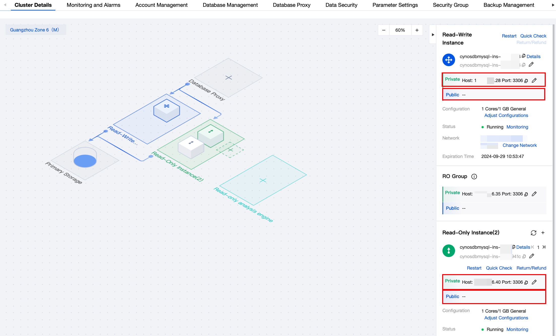
Task: Click the Database Proxy tile in diagram
Action: coord(228,77)
